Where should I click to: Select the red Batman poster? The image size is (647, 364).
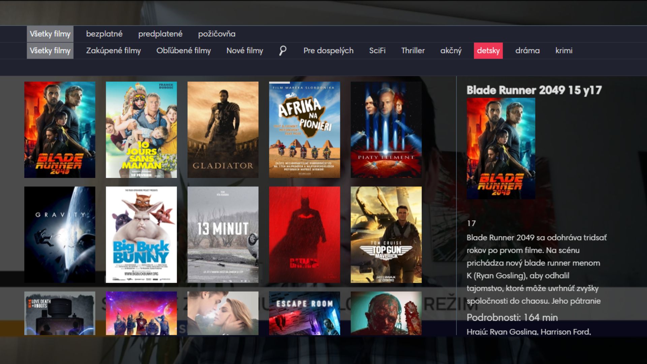coord(304,235)
